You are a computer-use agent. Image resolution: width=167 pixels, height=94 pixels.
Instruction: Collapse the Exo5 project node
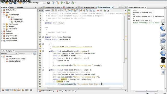[x=2, y=12]
